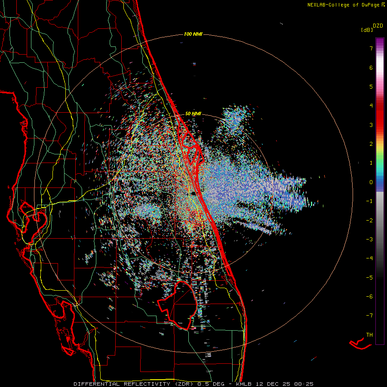Click the 4 value on color scale

[x=371, y=106]
